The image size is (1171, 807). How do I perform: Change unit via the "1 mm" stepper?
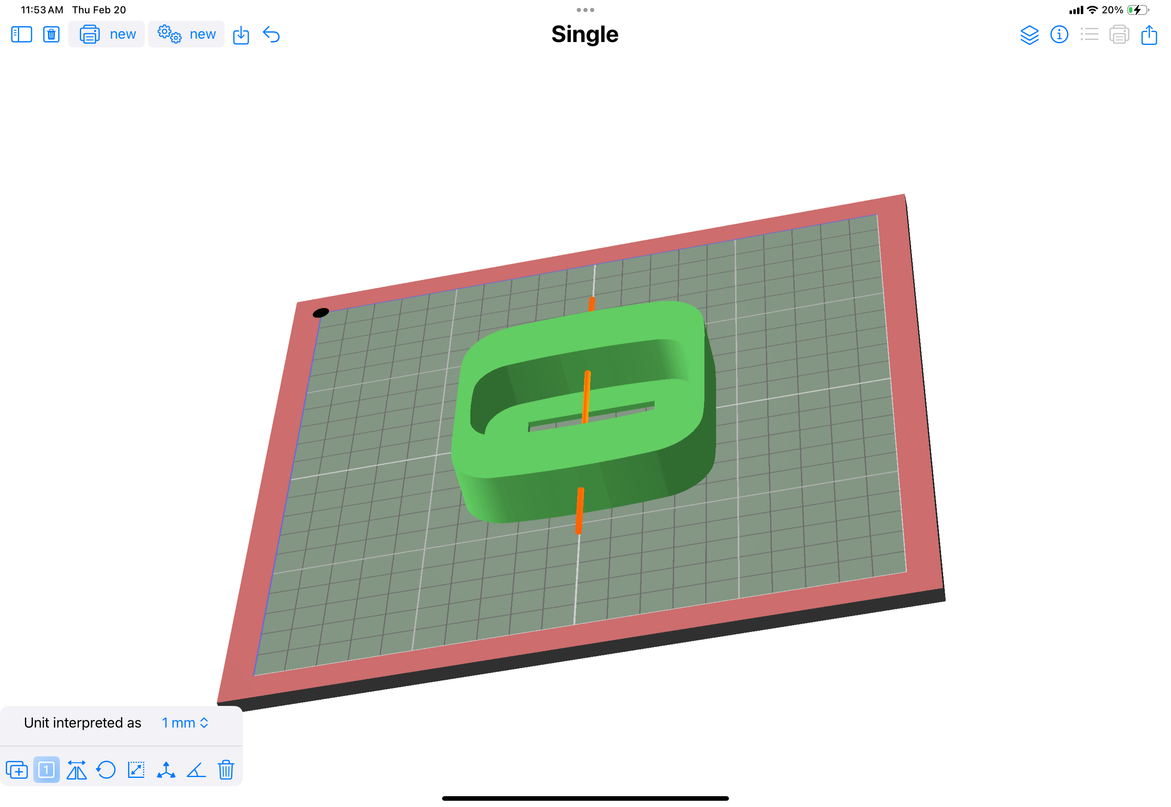[185, 723]
